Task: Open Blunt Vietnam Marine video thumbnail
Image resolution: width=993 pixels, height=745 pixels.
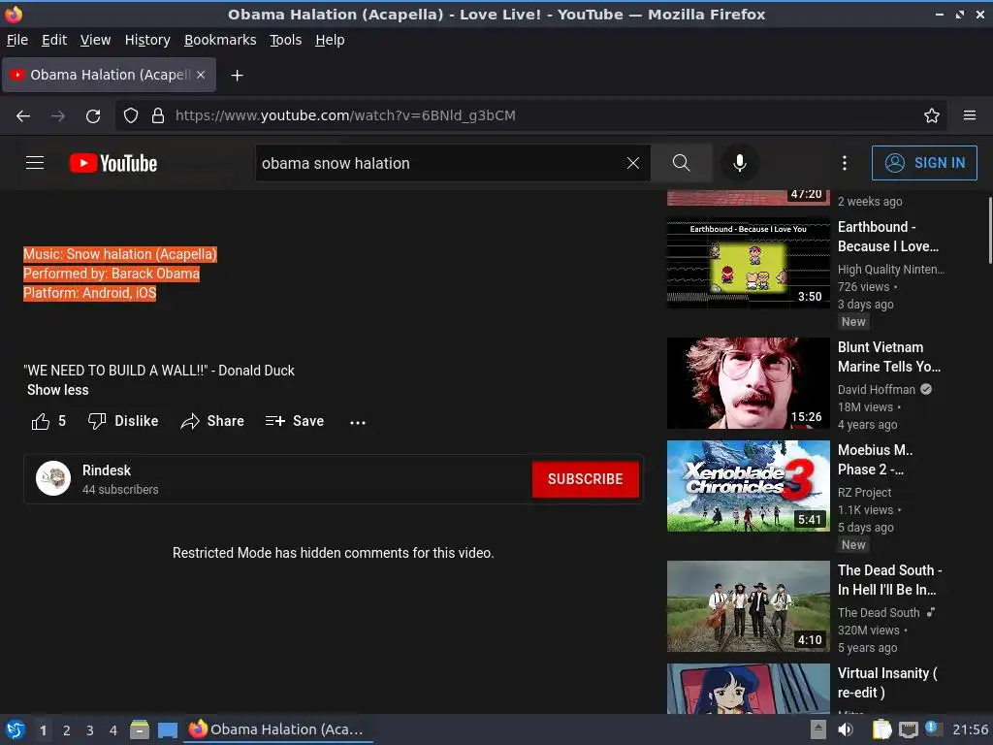Action: pos(749,383)
